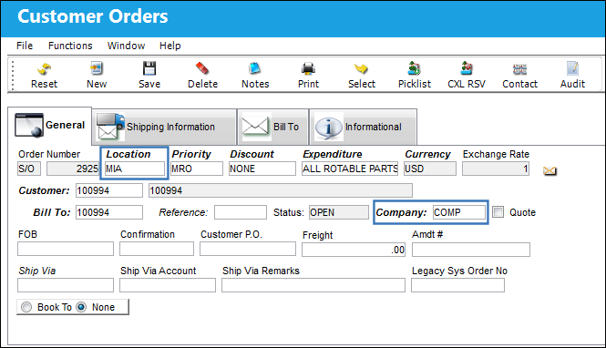The height and width of the screenshot is (348, 606).
Task: Click the grey customer name field
Action: tap(280, 190)
